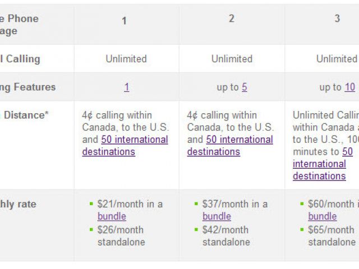Click the "Unlimited" cell in package 2 column
Image resolution: width=359 pixels, height=269 pixels.
pos(232,59)
